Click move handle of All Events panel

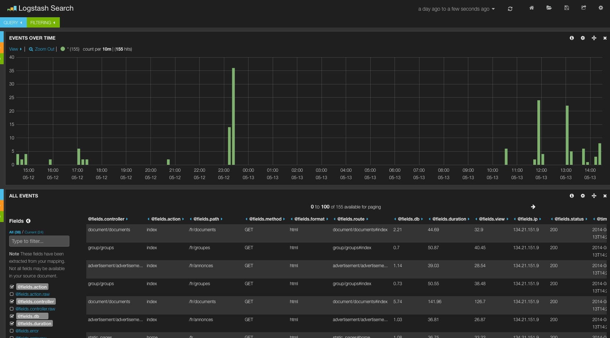click(594, 196)
